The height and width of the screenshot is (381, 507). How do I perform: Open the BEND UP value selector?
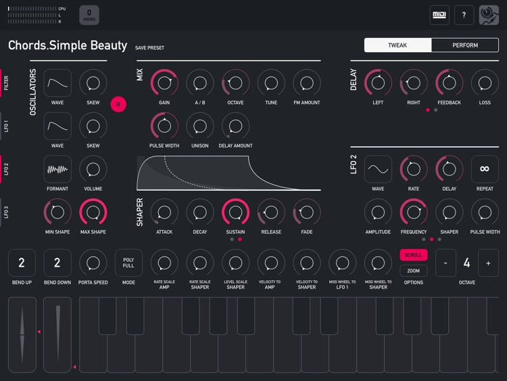click(x=22, y=263)
